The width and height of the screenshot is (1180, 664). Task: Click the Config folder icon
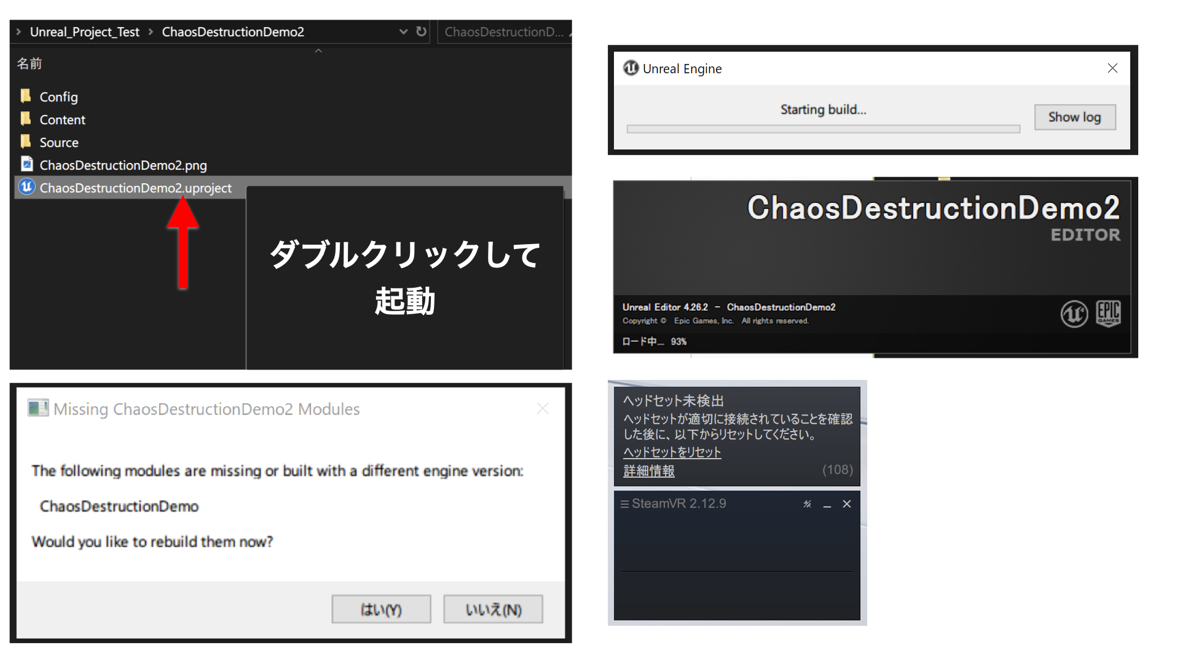coord(26,96)
